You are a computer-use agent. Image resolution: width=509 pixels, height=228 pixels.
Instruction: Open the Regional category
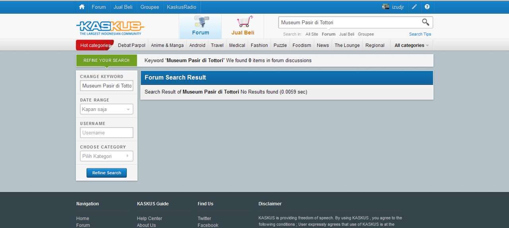point(375,45)
